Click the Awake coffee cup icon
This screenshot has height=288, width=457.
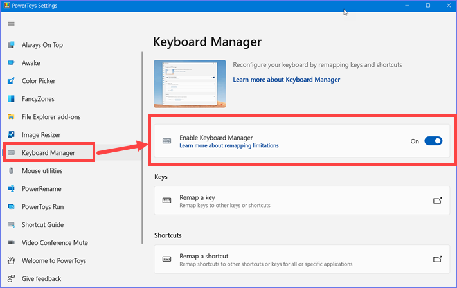(10, 63)
